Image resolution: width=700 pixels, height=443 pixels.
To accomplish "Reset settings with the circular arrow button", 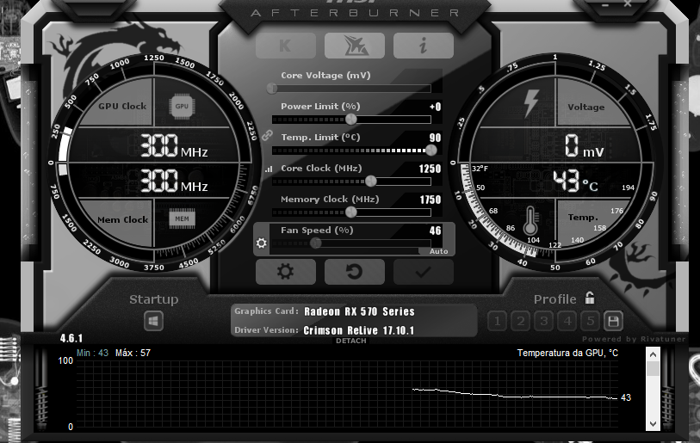I will 355,272.
